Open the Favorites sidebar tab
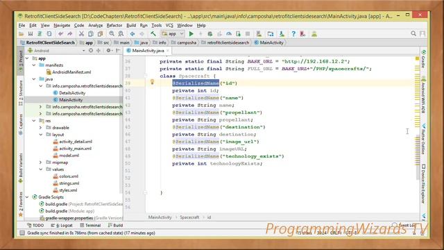The width and height of the screenshot is (444, 250). click(21, 203)
